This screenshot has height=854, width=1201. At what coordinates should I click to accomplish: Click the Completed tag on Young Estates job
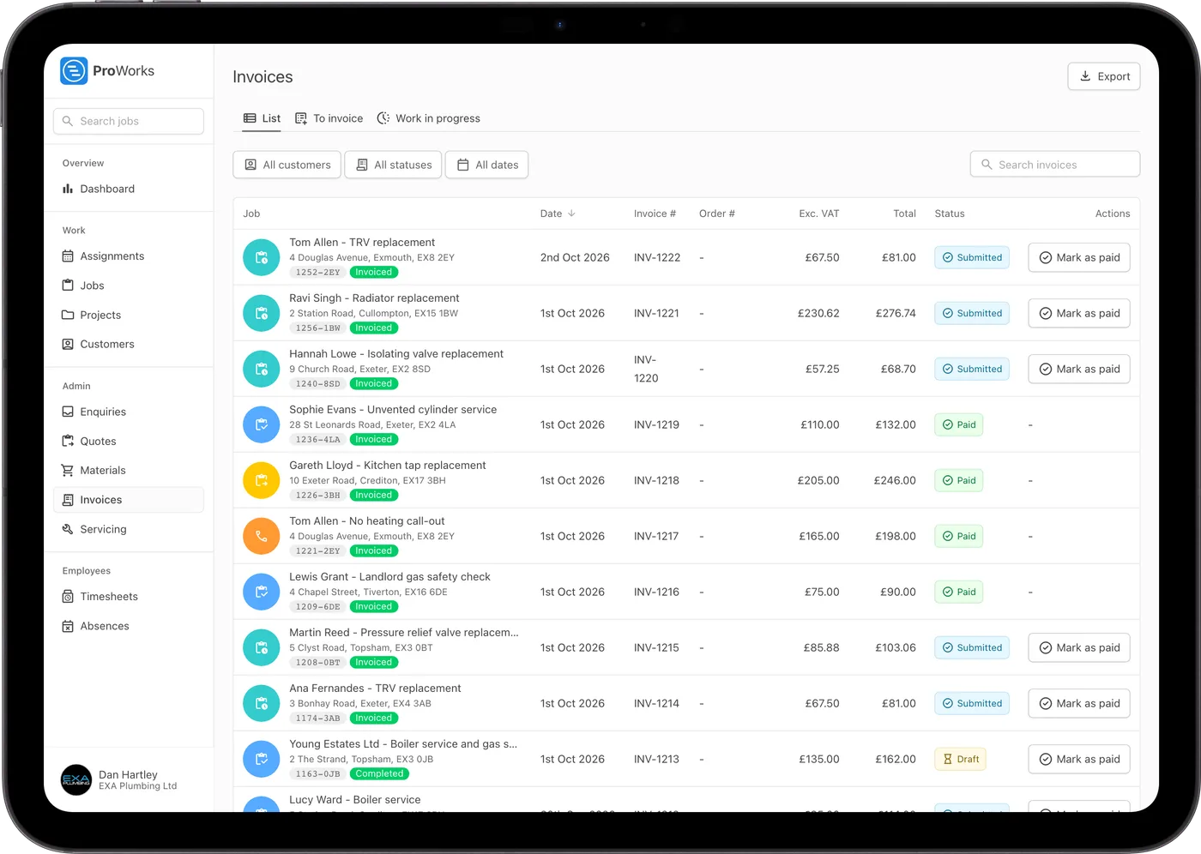(x=379, y=773)
